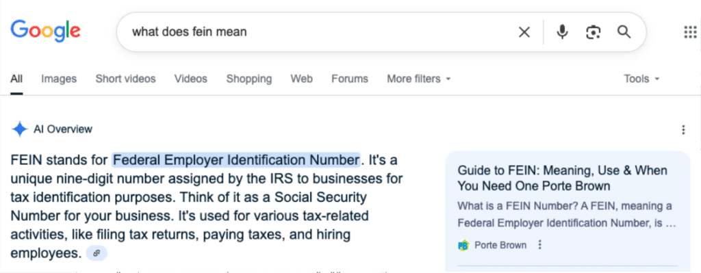
Task: Switch to the Videos tab
Action: pos(191,79)
